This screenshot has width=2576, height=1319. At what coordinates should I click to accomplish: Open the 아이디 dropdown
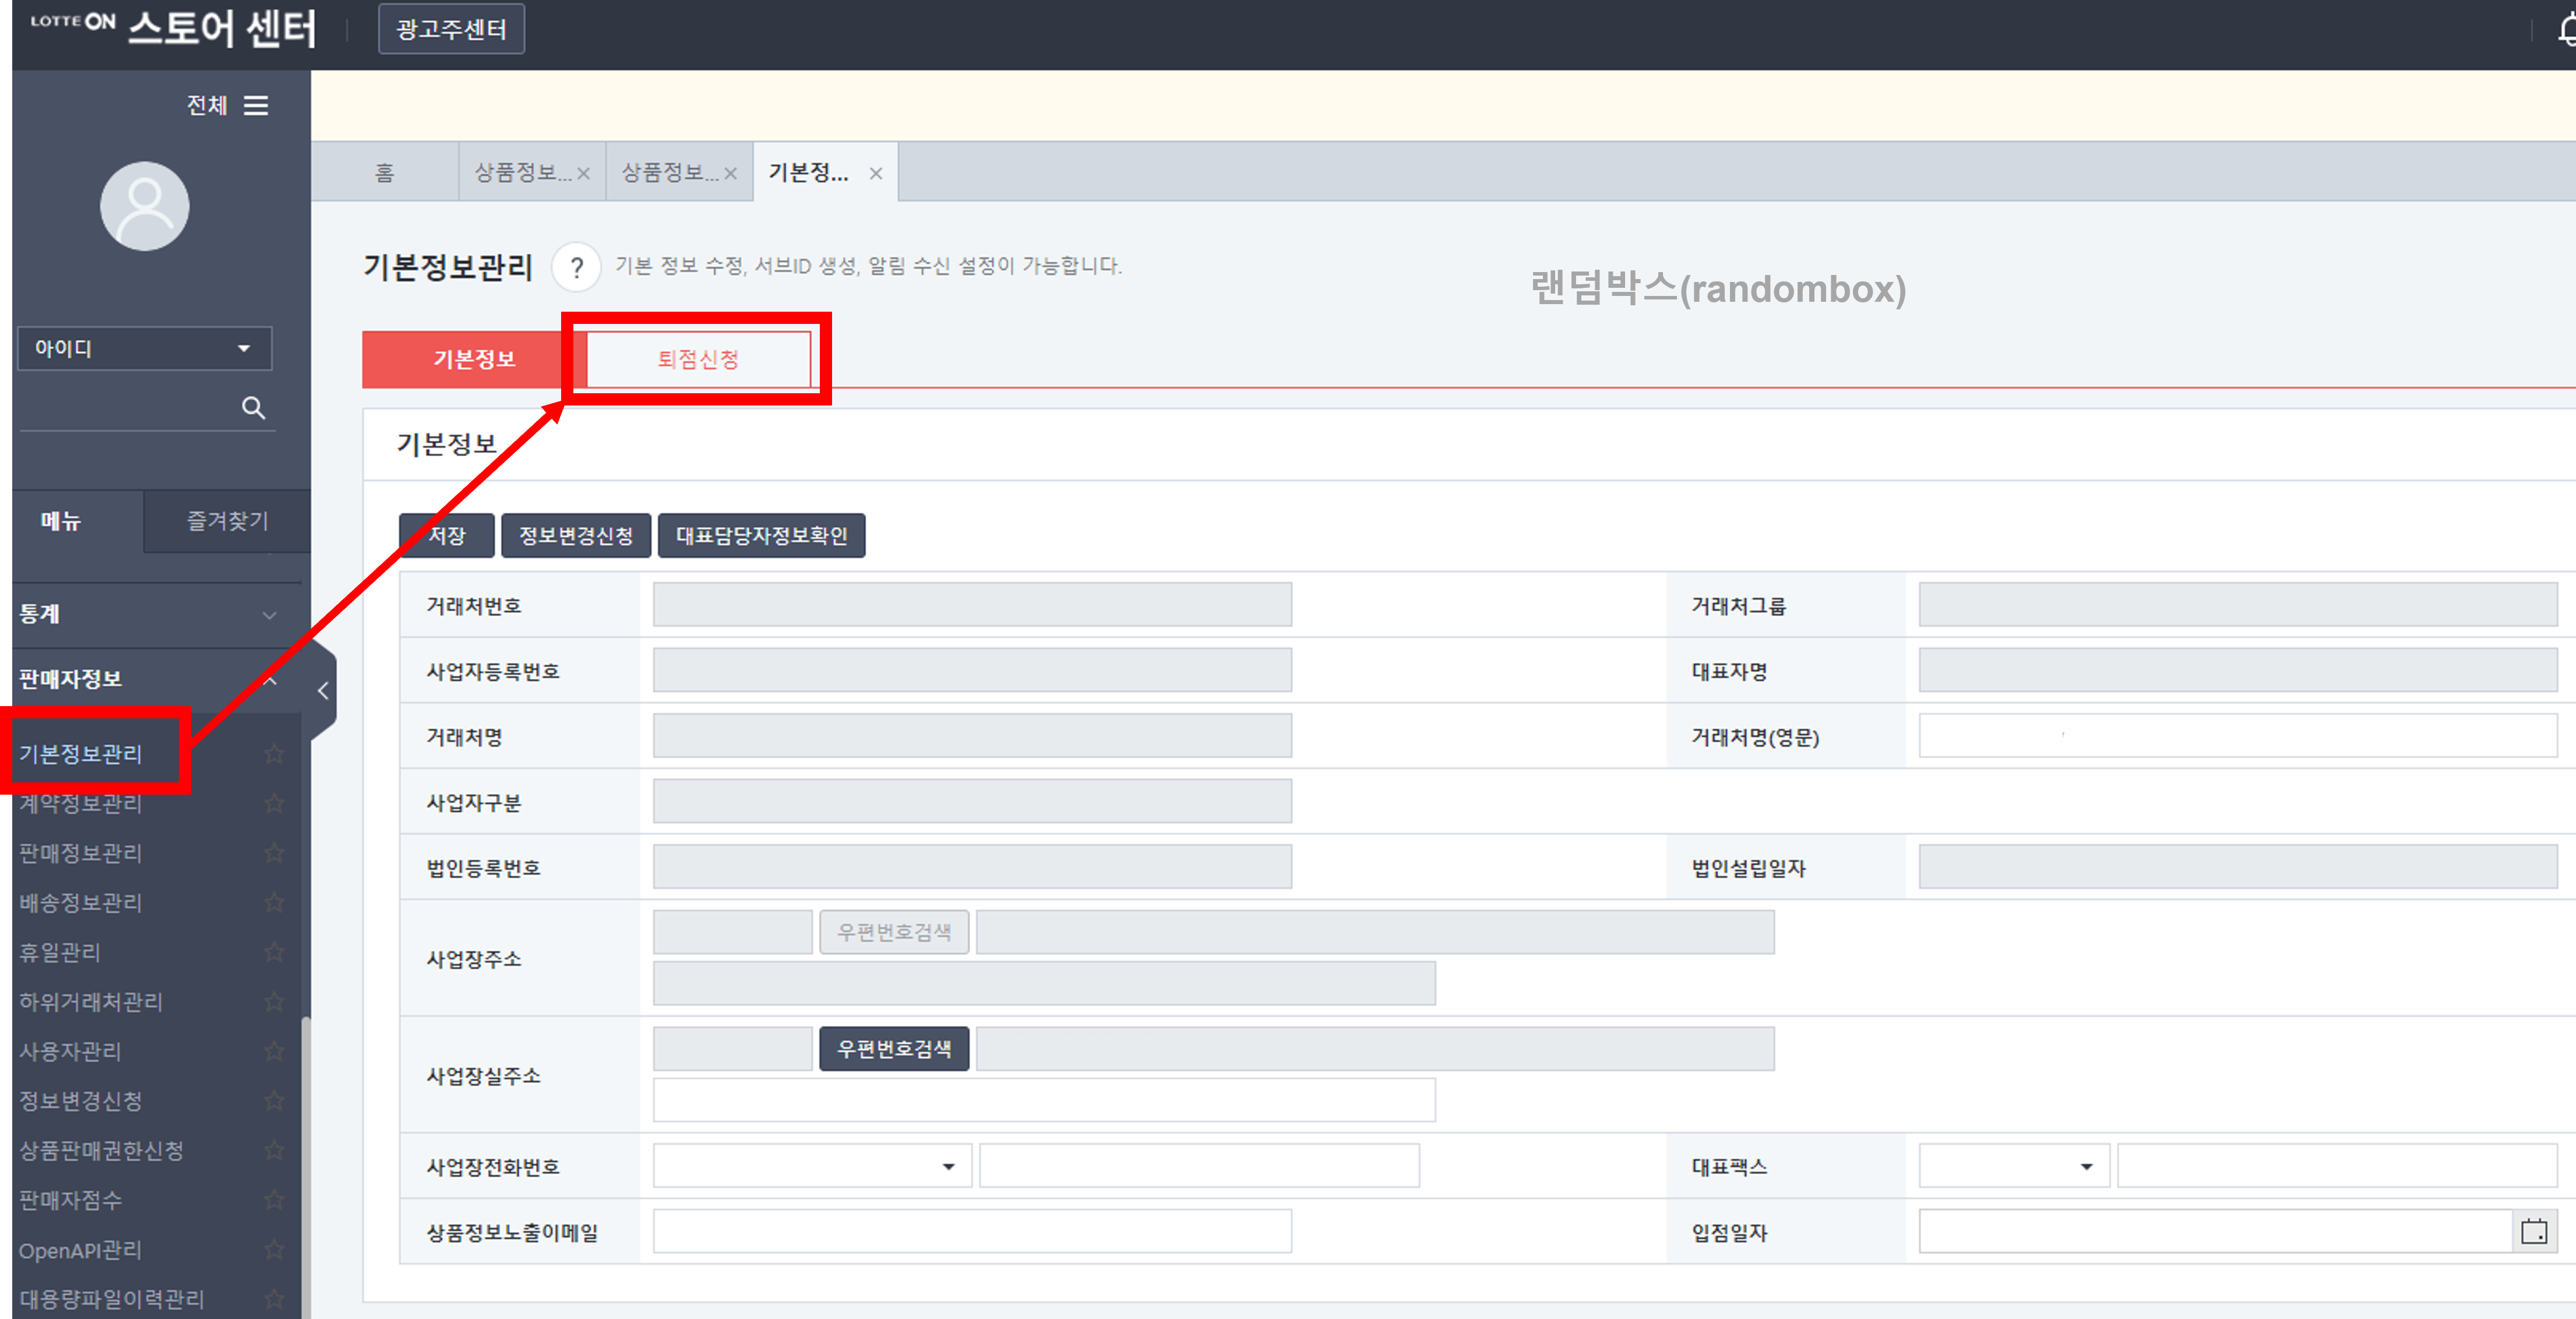pyautogui.click(x=144, y=348)
